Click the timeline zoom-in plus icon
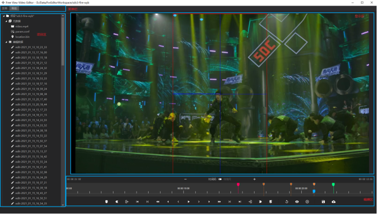Screen dimensions: 377x214 254,179
